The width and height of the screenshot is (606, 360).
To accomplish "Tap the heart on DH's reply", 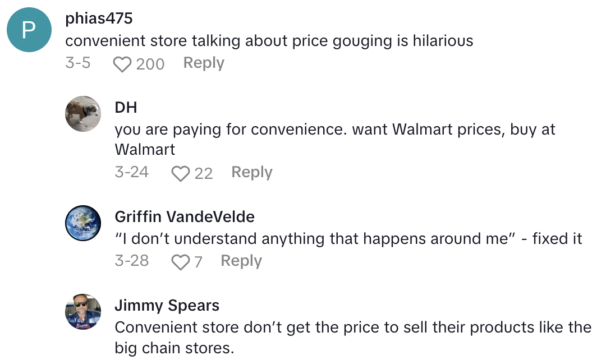I will pos(180,173).
